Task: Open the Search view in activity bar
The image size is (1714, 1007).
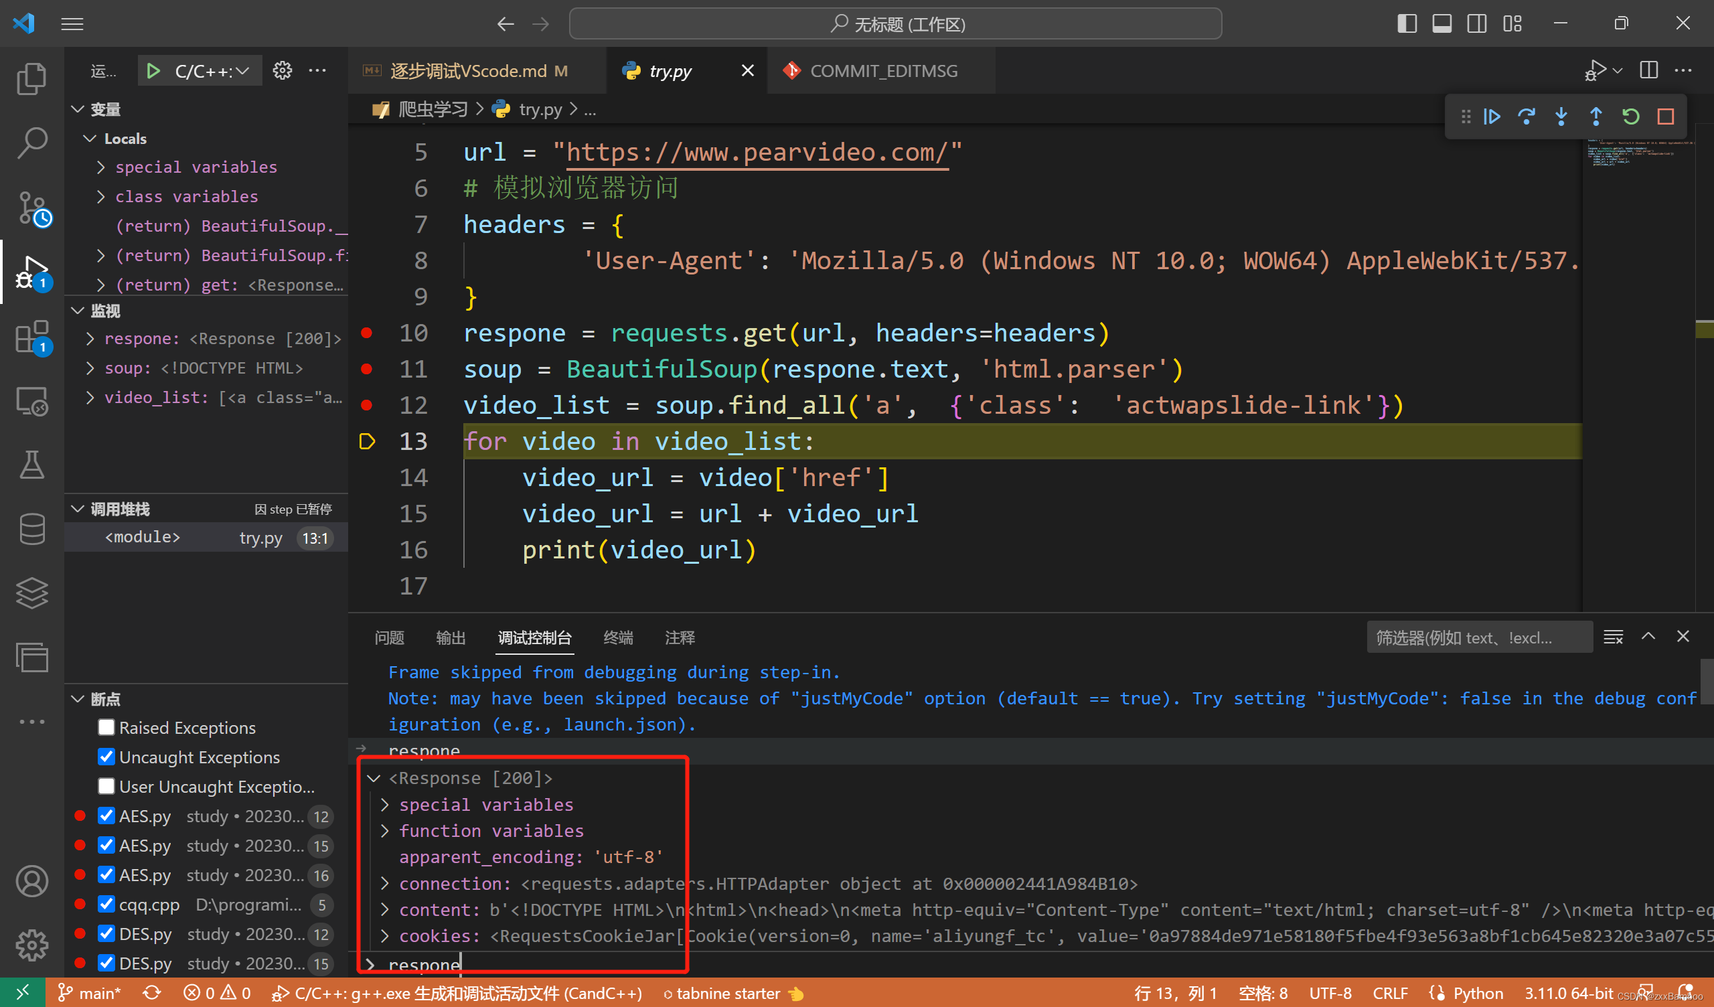Action: pos(31,143)
